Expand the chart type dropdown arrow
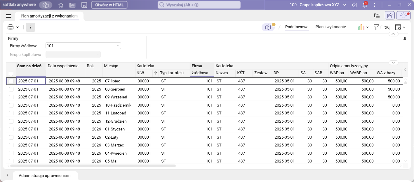The height and width of the screenshot is (182, 414). (x=367, y=27)
